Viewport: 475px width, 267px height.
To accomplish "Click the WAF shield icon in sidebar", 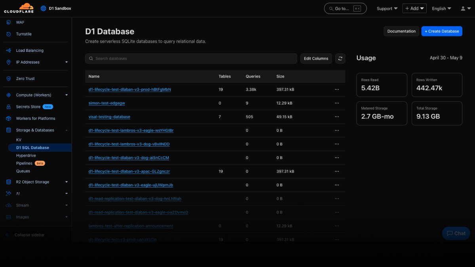I will click(x=8, y=23).
